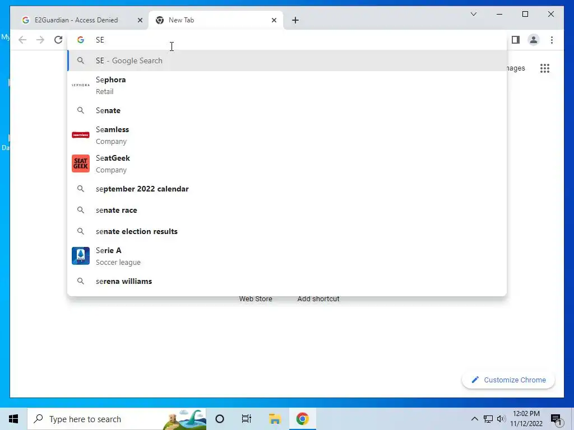Switch to E2Guardian - Access Denied tab
The height and width of the screenshot is (430, 574).
click(x=80, y=20)
